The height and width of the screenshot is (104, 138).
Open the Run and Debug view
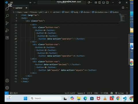pos(7,30)
